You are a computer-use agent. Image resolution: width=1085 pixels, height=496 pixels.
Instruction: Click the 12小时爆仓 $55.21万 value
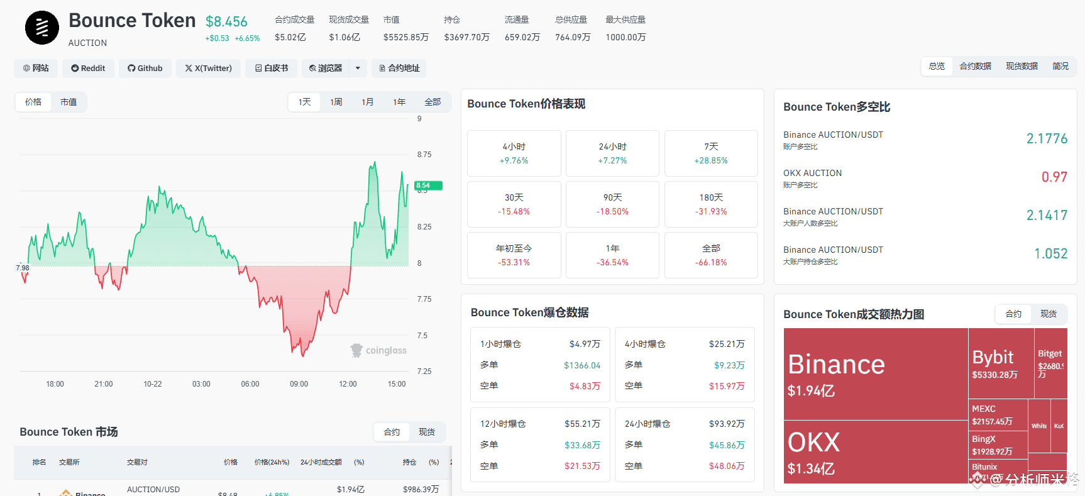582,424
